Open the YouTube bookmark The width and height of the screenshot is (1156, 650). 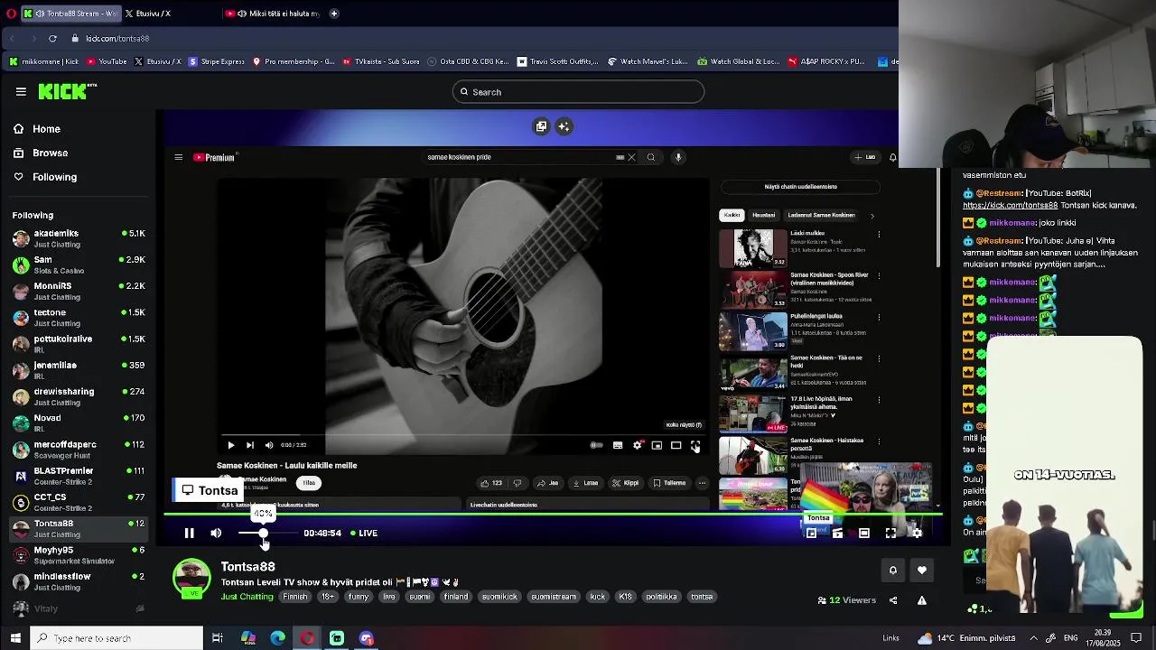pyautogui.click(x=107, y=61)
